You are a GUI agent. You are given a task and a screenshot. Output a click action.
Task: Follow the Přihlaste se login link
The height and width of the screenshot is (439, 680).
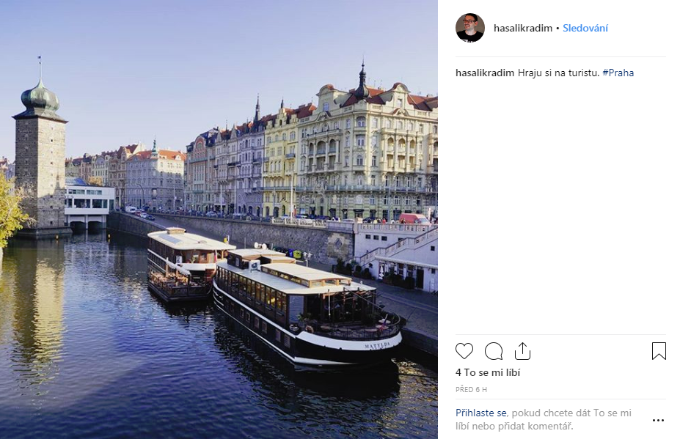[x=481, y=413]
